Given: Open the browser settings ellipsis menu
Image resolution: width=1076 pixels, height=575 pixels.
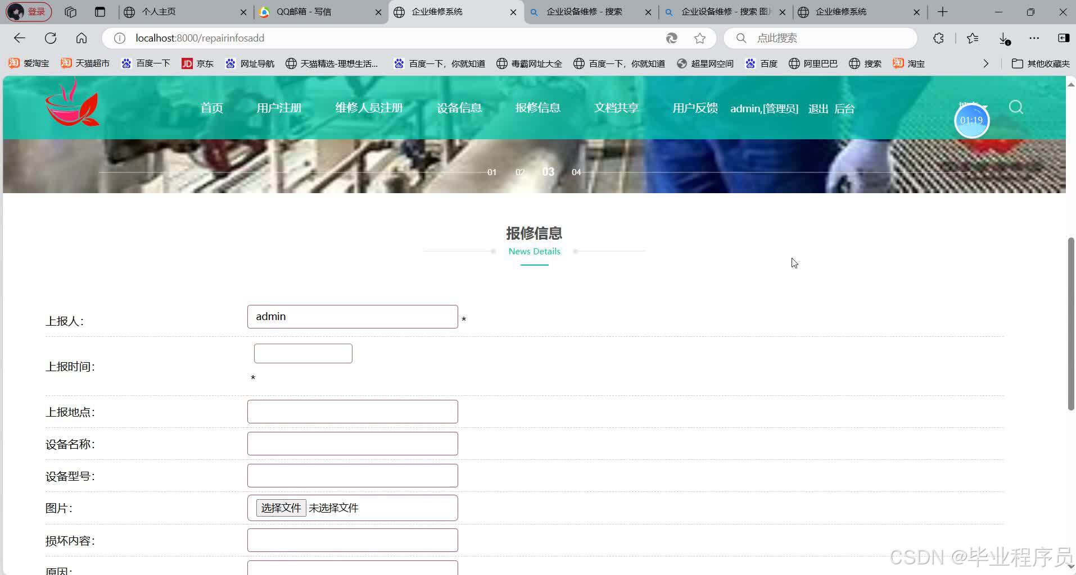Looking at the screenshot, I should coord(1034,38).
